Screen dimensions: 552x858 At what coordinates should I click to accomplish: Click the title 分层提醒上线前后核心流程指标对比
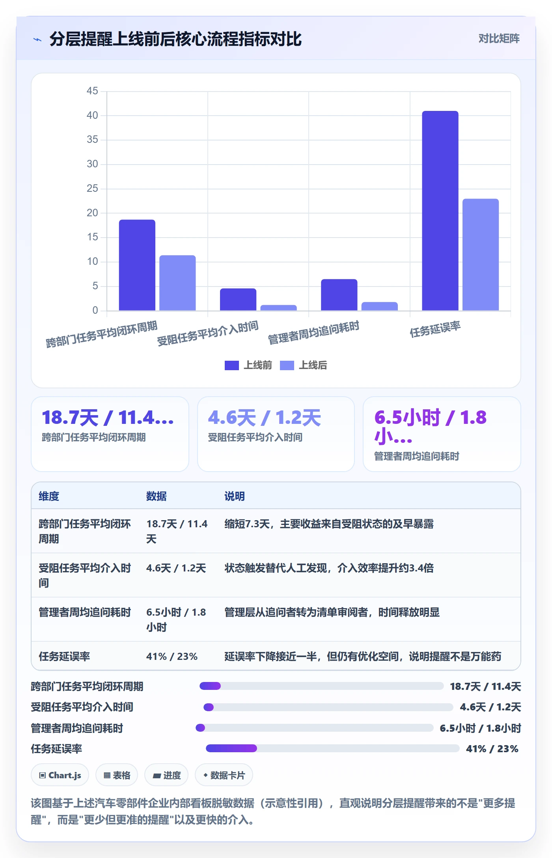point(175,39)
